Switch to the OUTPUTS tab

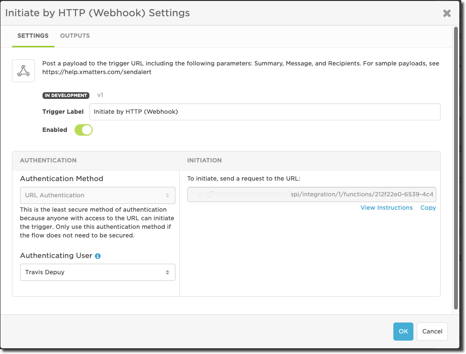pyautogui.click(x=75, y=36)
